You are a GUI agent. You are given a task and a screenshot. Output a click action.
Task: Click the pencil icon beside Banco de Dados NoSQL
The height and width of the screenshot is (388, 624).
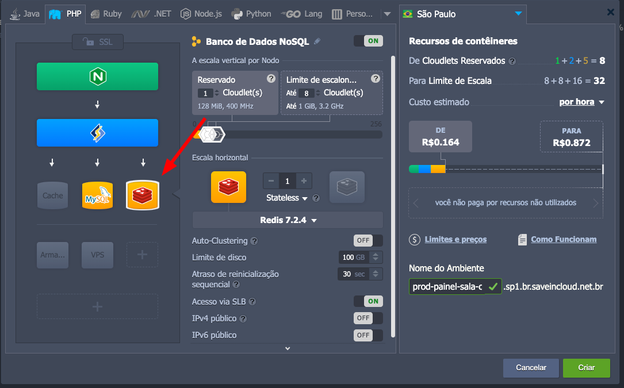tap(317, 41)
